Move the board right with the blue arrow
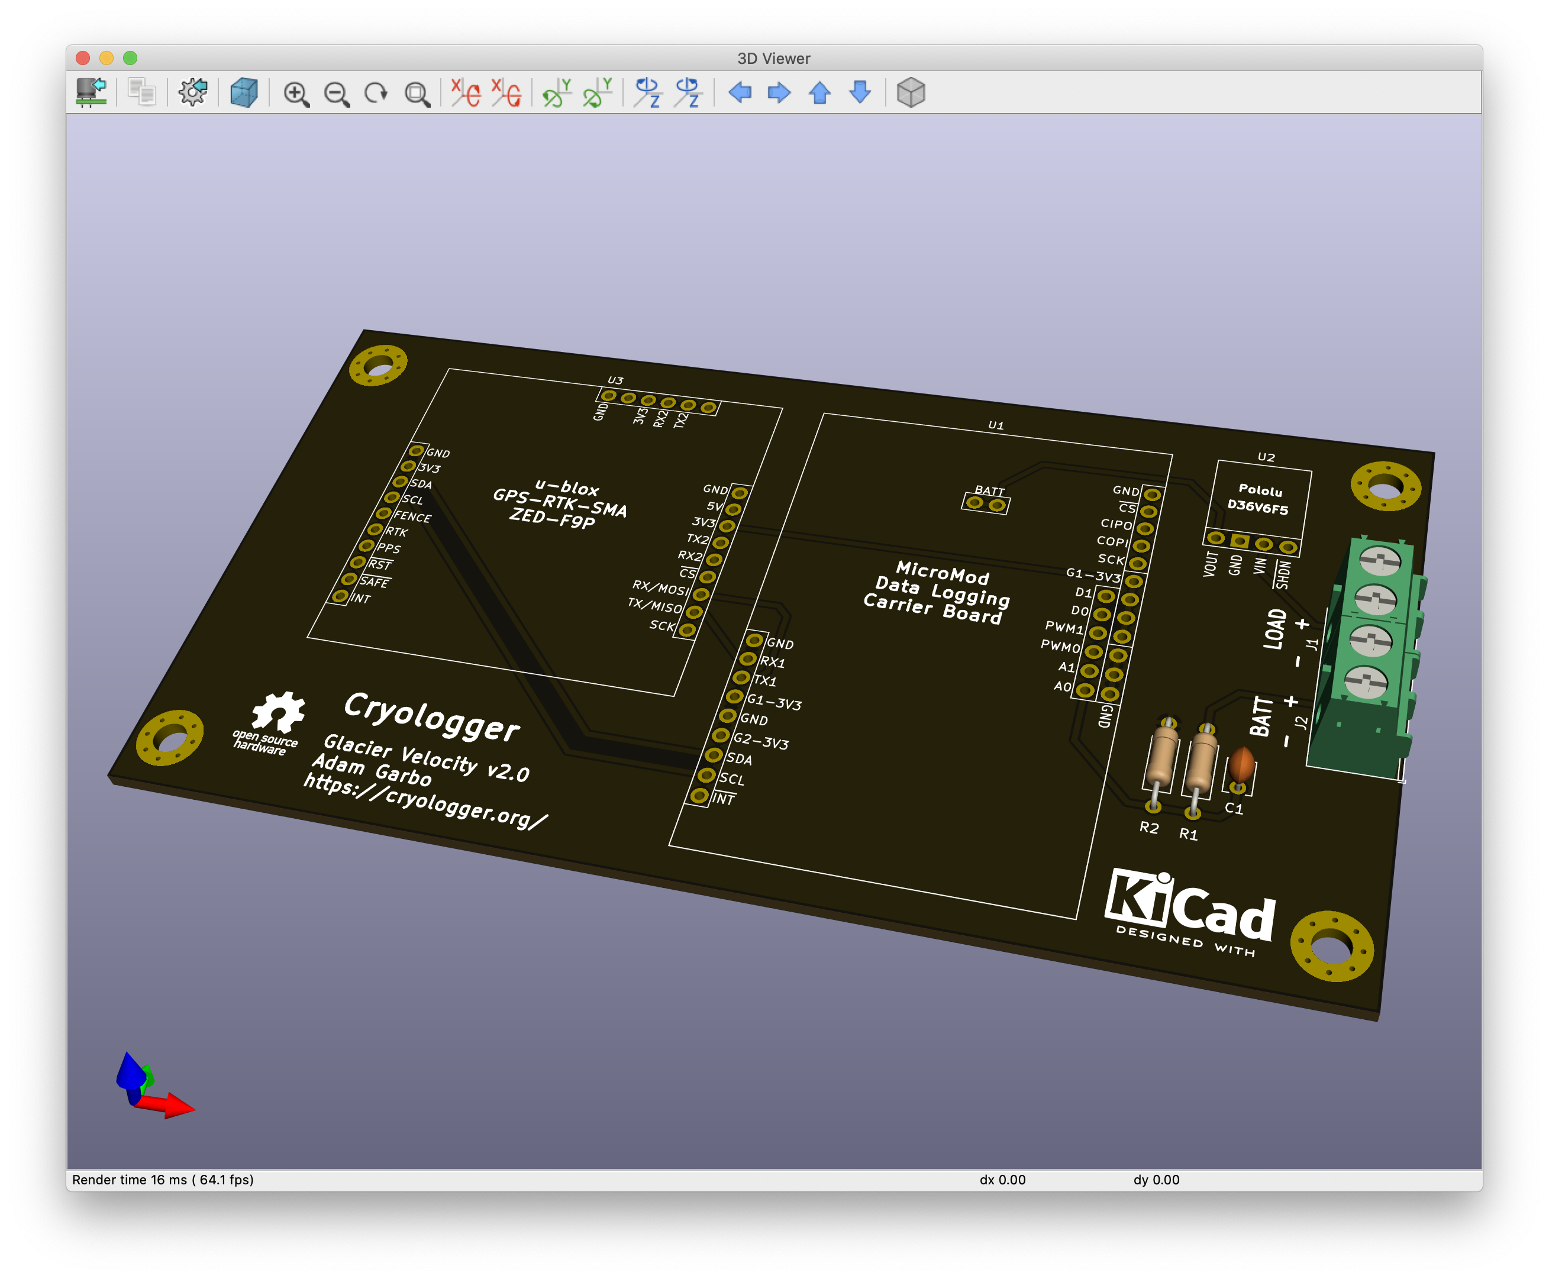Viewport: 1549px width, 1279px height. coord(779,93)
